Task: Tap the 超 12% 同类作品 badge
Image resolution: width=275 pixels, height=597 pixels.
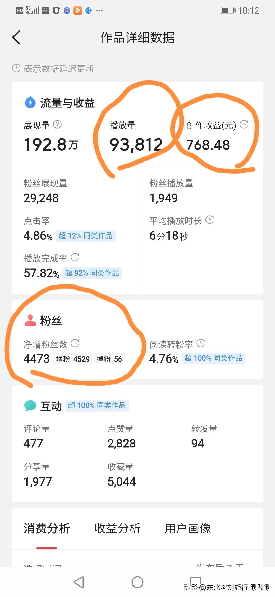Action: point(85,235)
